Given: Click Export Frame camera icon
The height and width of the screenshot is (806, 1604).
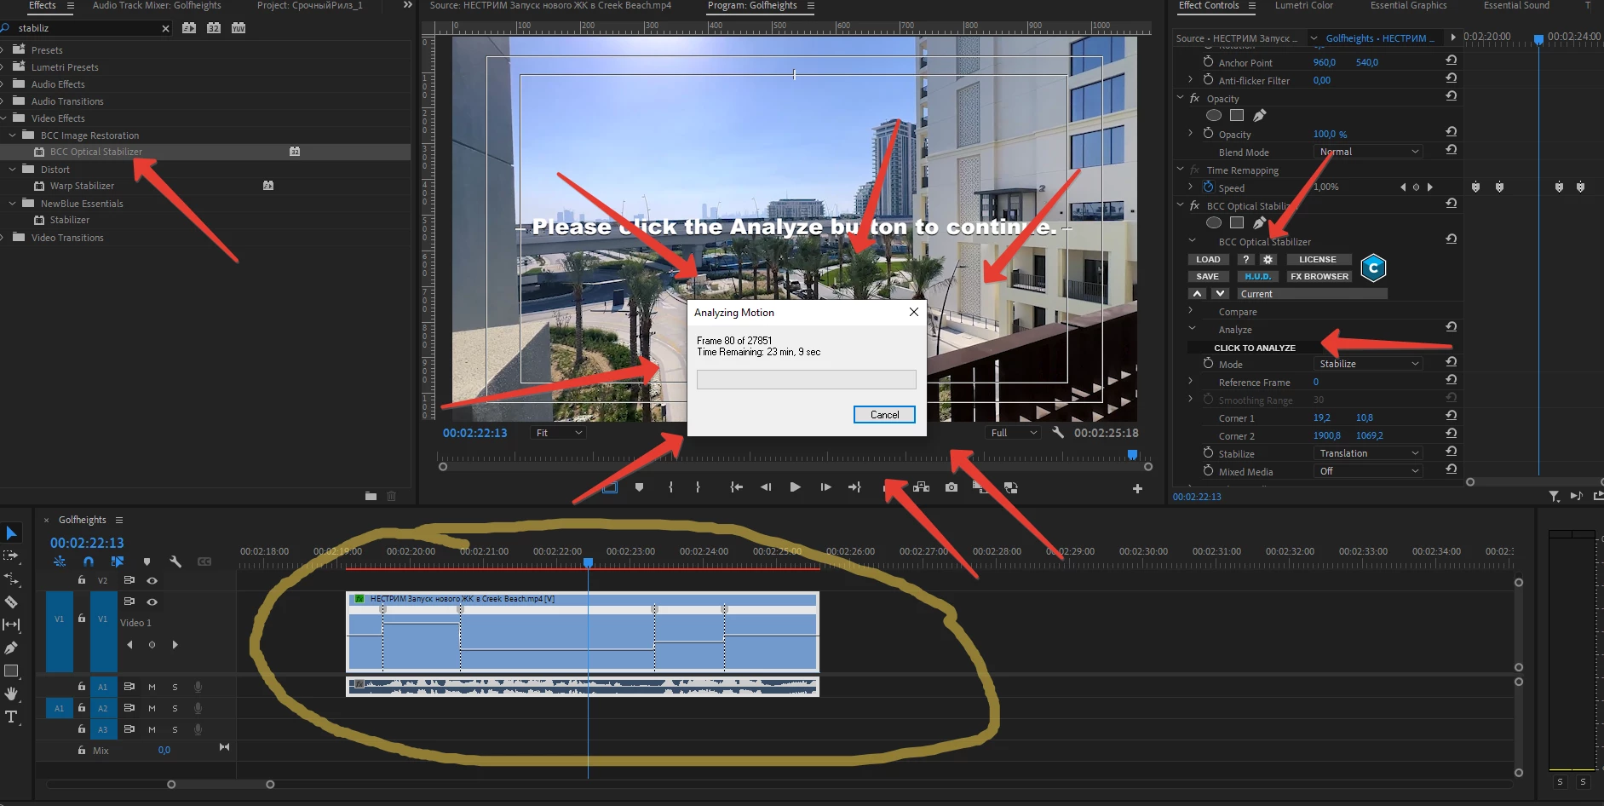Looking at the screenshot, I should tap(951, 487).
